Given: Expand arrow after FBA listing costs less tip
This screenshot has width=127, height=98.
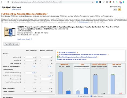Looking at the screenshot, I should [x=98, y=57].
